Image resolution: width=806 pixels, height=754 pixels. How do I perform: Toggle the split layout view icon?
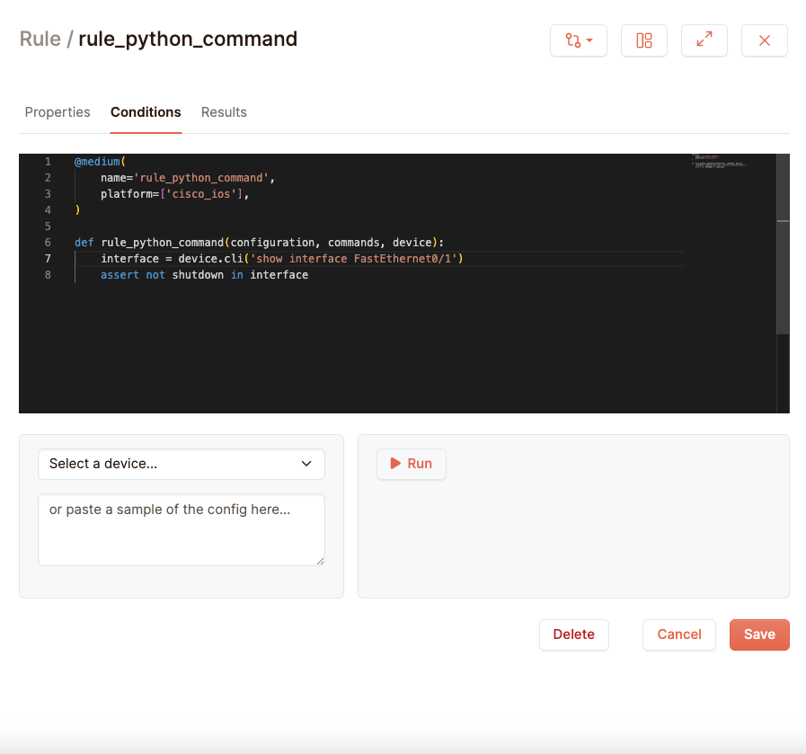coord(643,40)
